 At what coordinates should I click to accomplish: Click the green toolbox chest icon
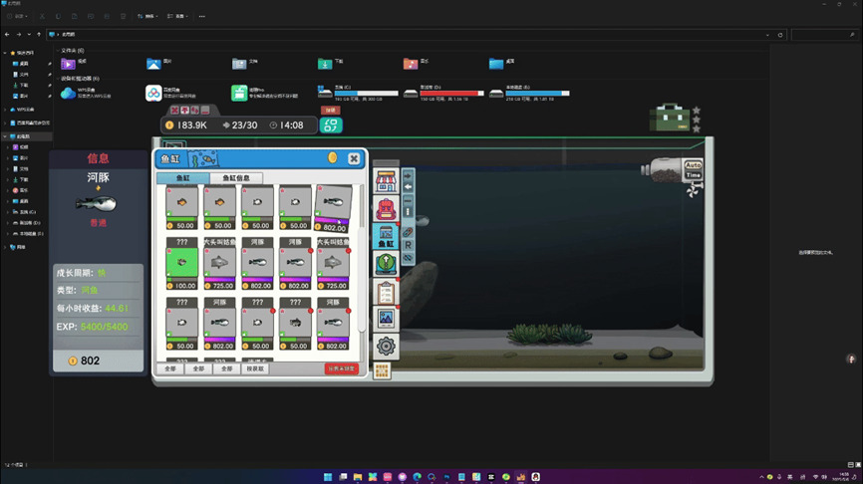click(x=670, y=119)
